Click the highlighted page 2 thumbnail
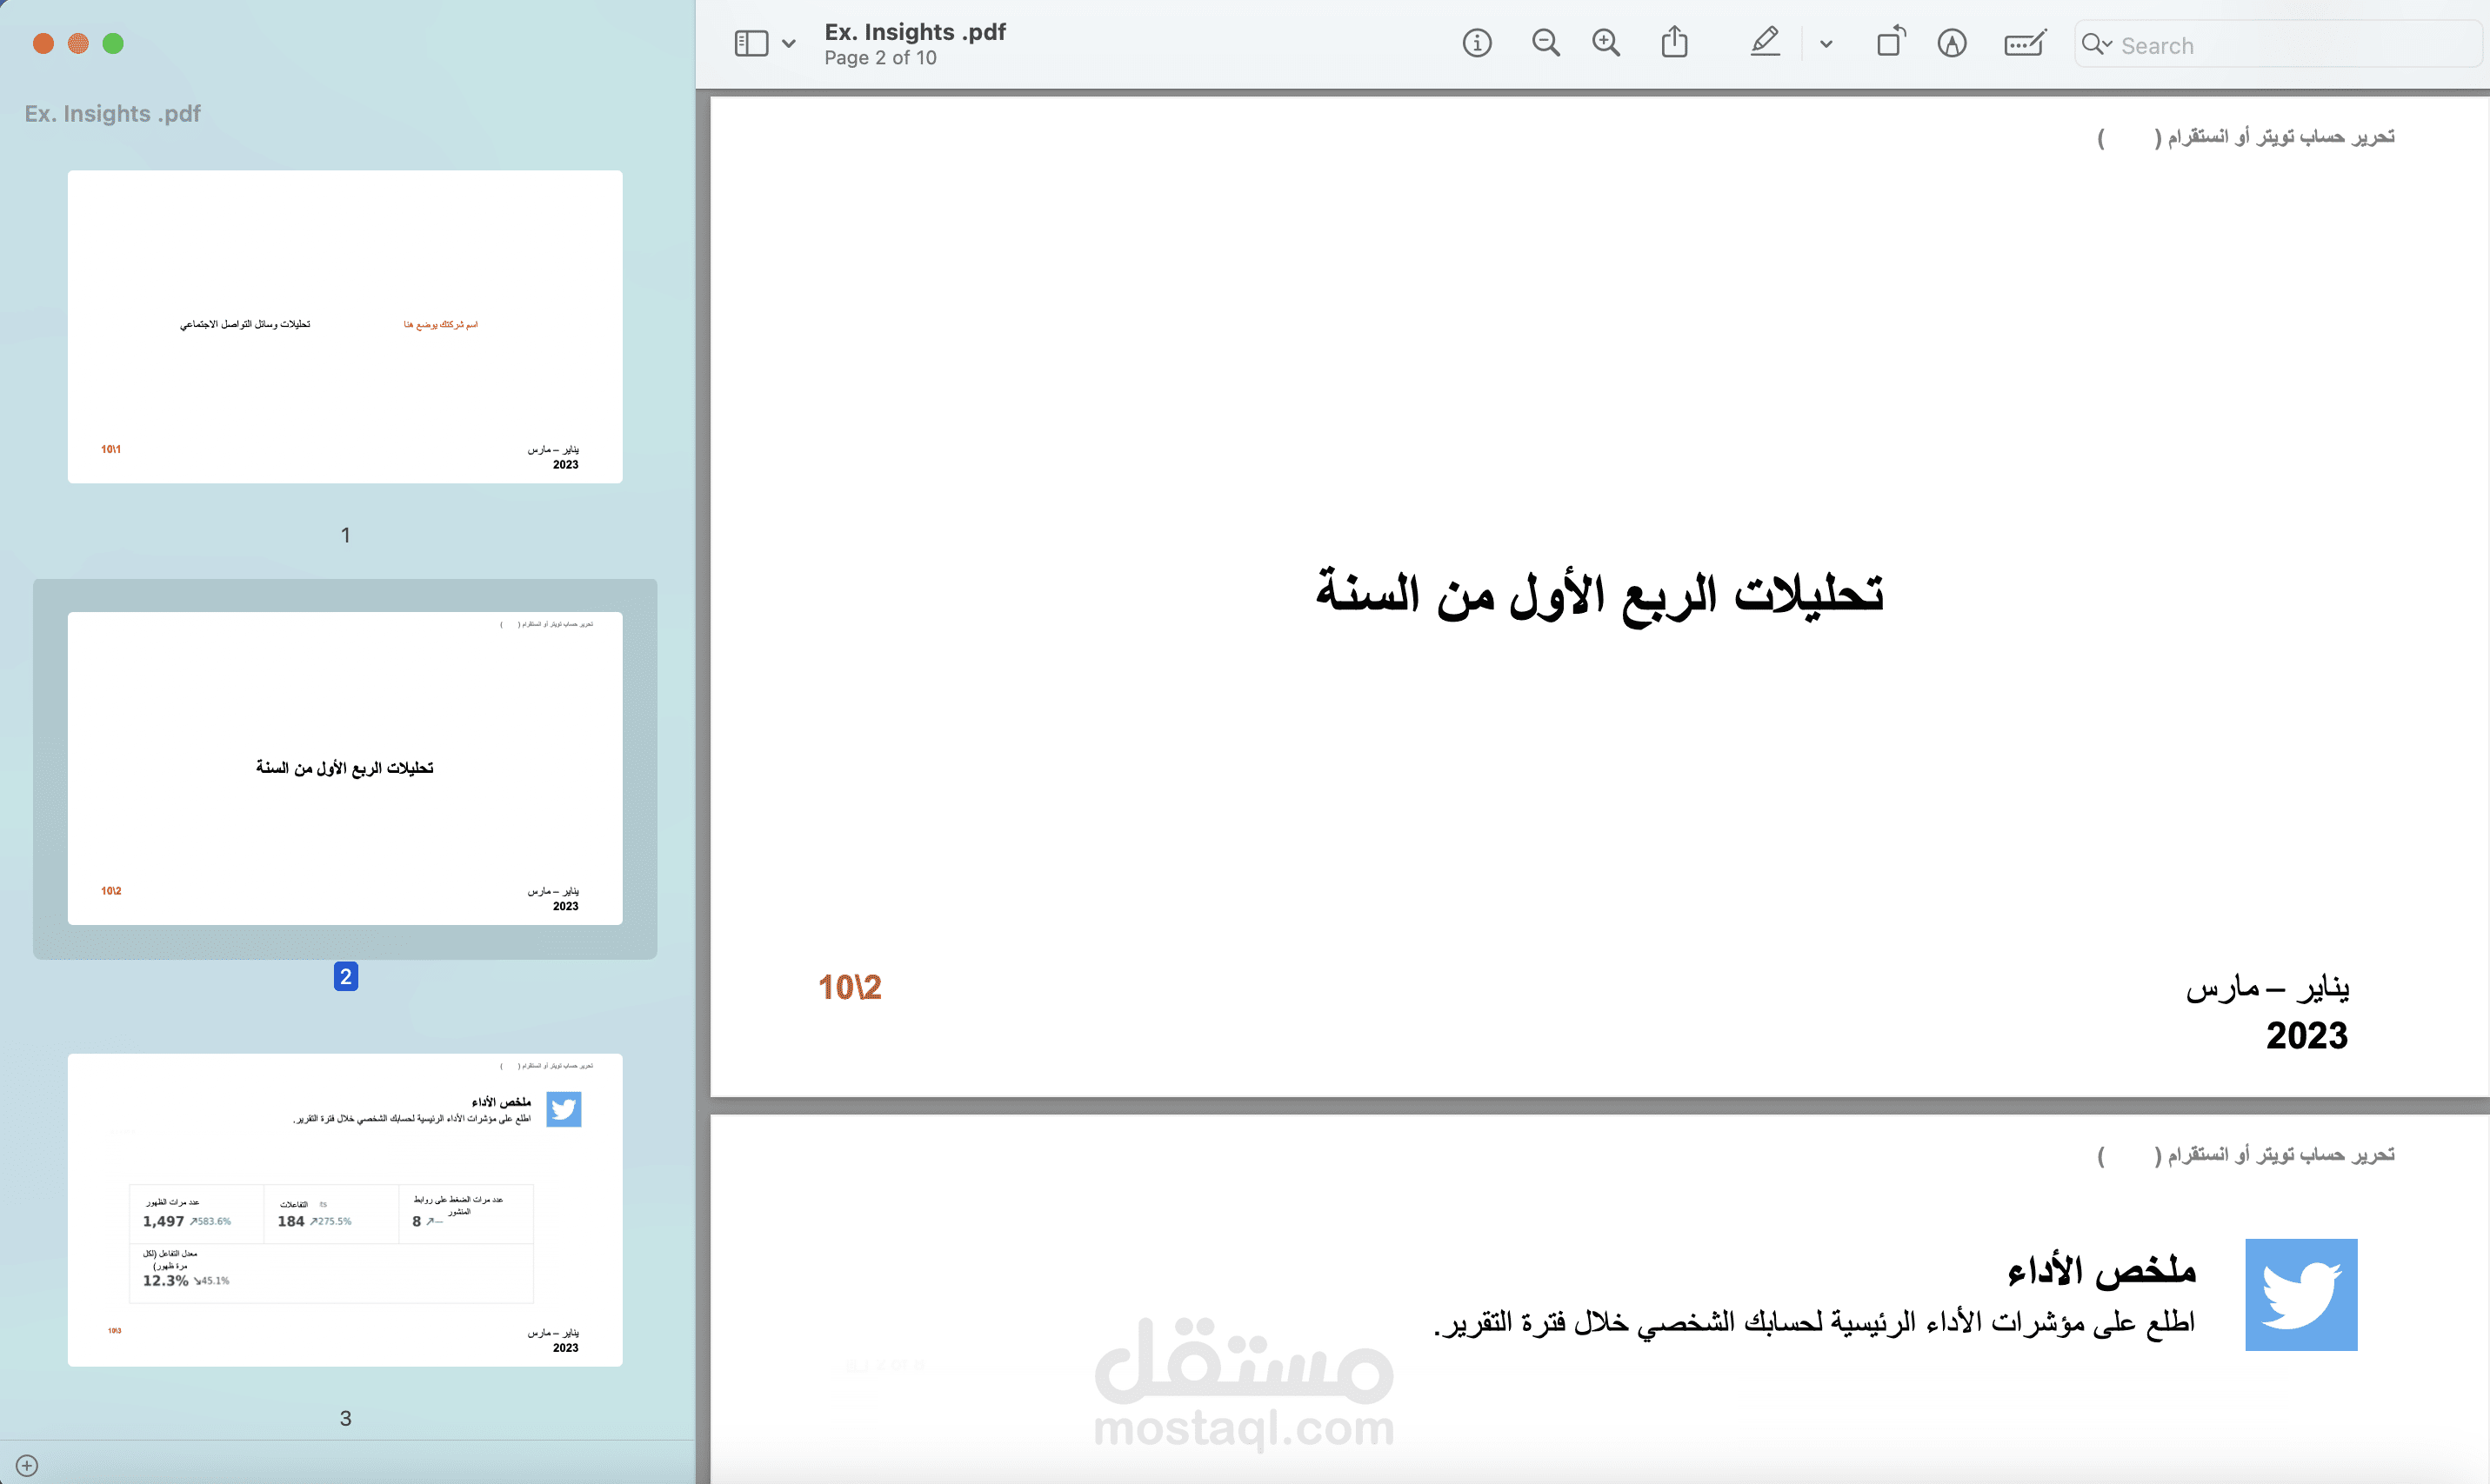Image resolution: width=2490 pixels, height=1484 pixels. coord(345,768)
